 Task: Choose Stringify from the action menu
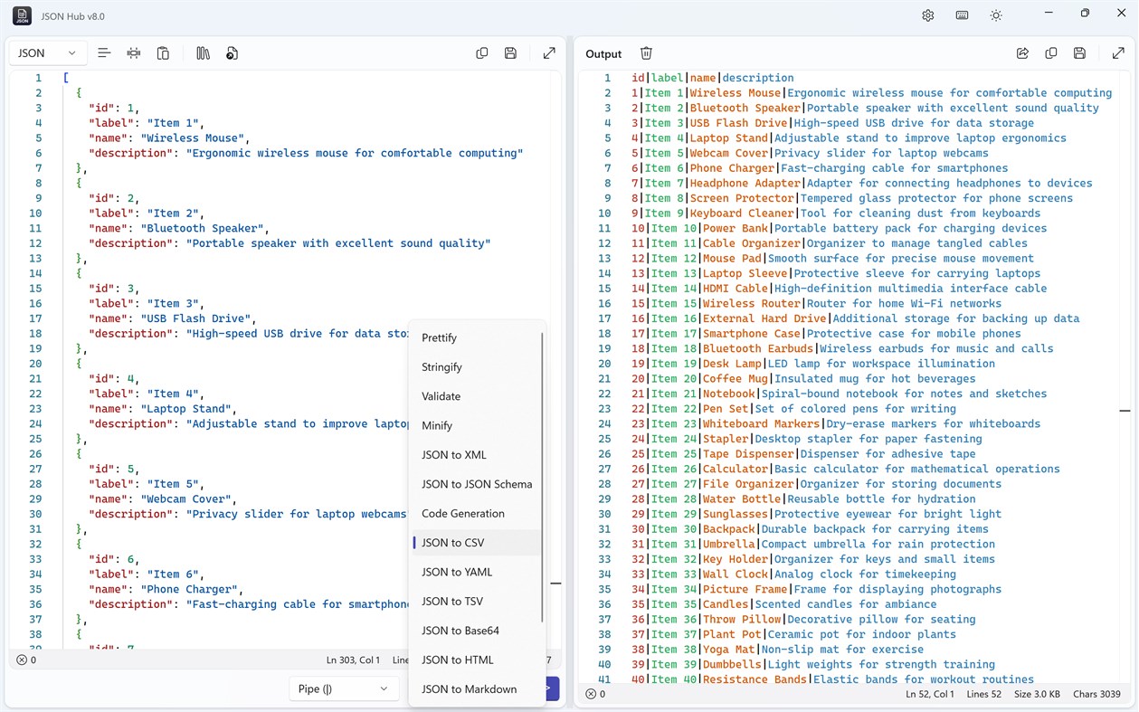pyautogui.click(x=477, y=367)
